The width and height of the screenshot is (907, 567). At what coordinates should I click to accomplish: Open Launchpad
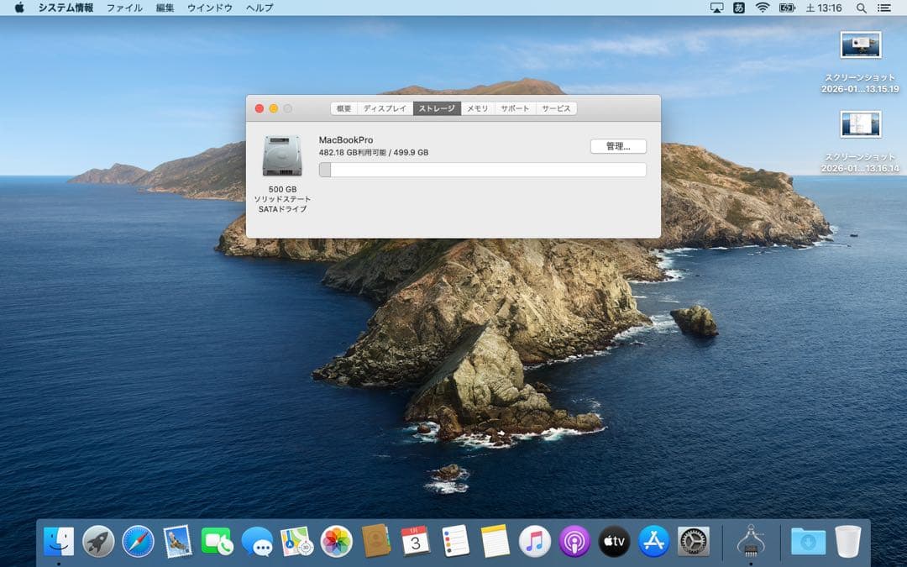pyautogui.click(x=97, y=542)
